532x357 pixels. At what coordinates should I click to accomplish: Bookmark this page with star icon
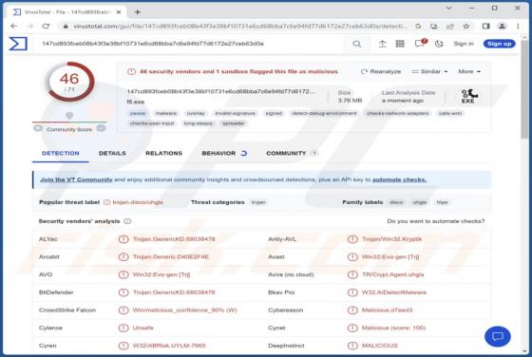coord(466,26)
